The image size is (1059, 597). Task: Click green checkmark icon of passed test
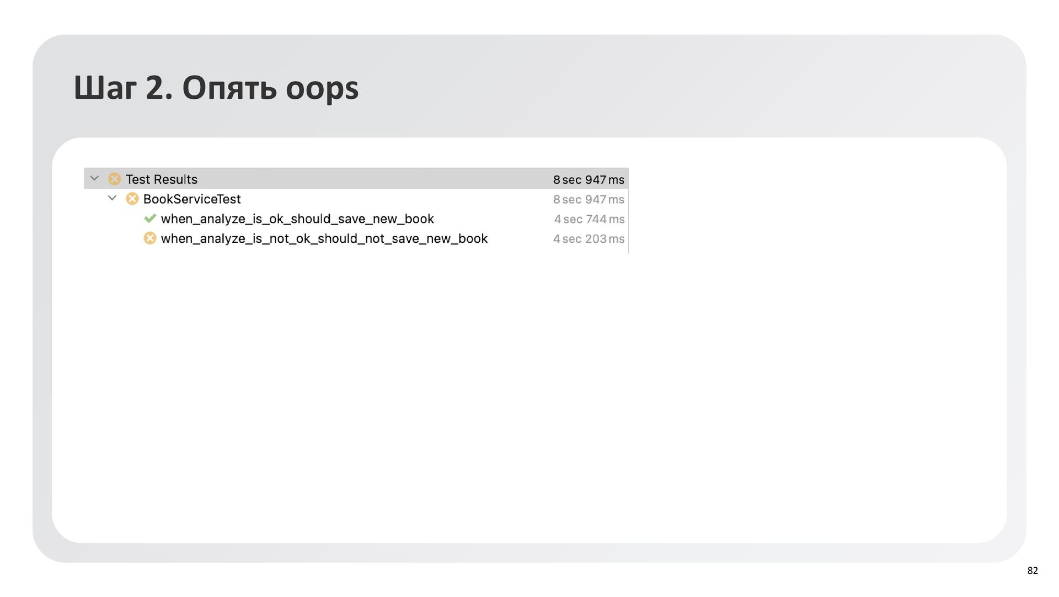coord(150,218)
